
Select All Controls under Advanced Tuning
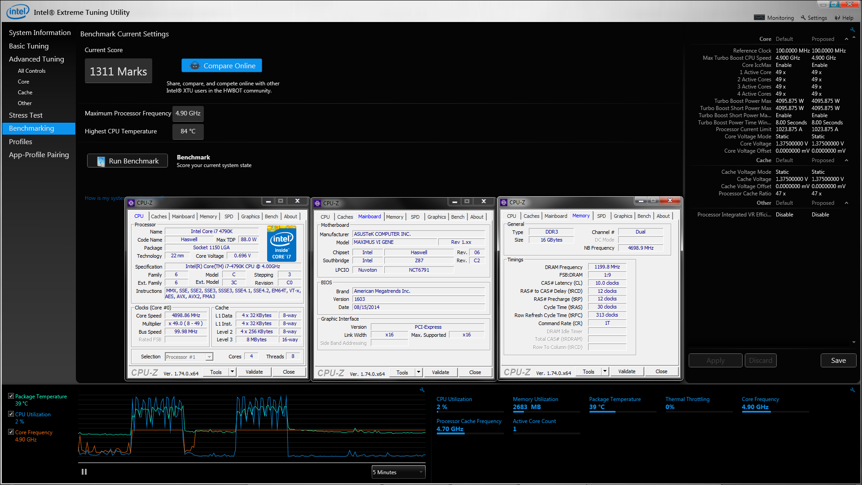(31, 71)
